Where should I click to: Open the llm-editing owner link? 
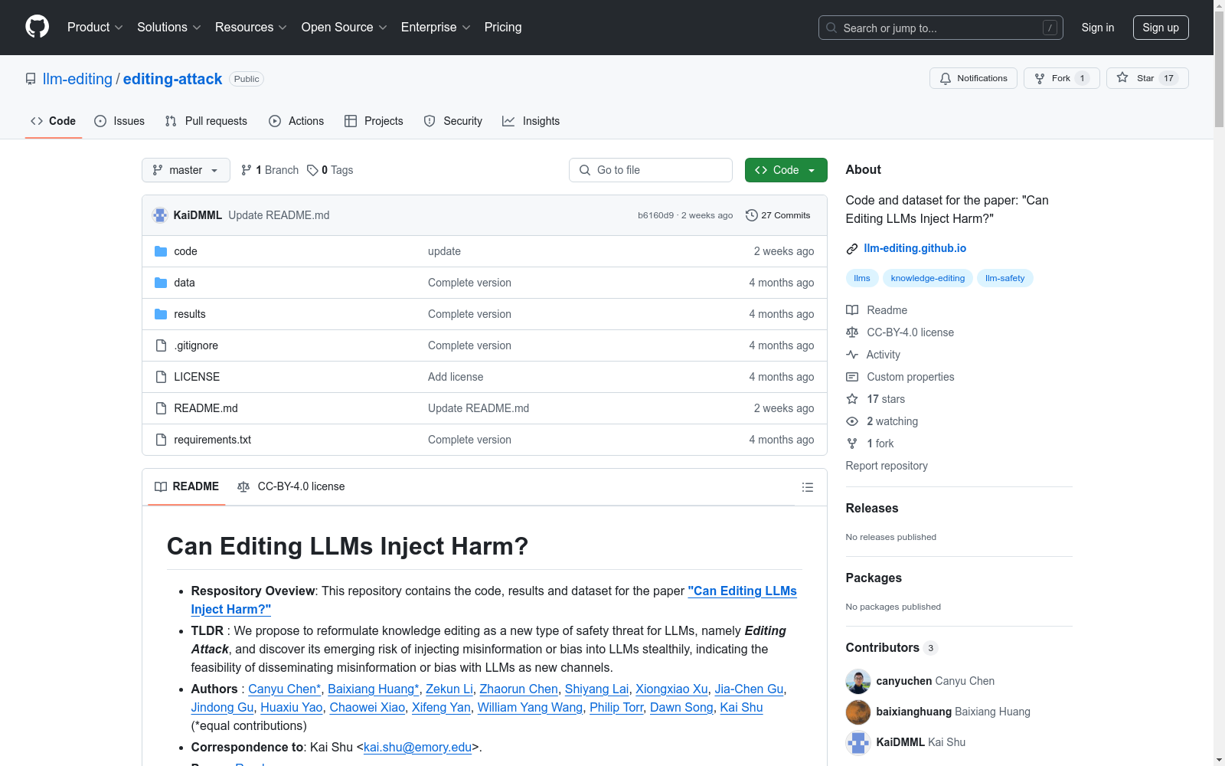77,79
